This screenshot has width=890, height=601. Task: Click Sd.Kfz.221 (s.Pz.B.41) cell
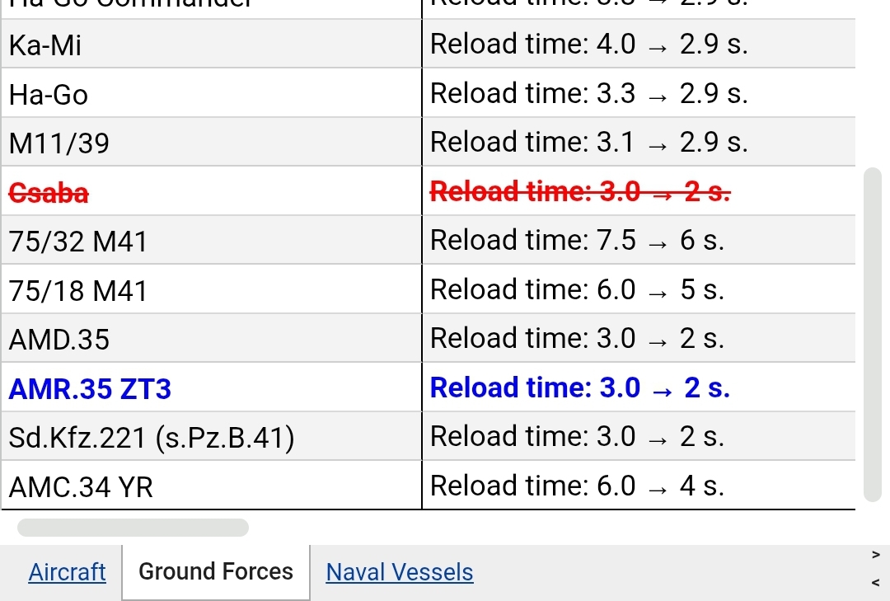(211, 437)
